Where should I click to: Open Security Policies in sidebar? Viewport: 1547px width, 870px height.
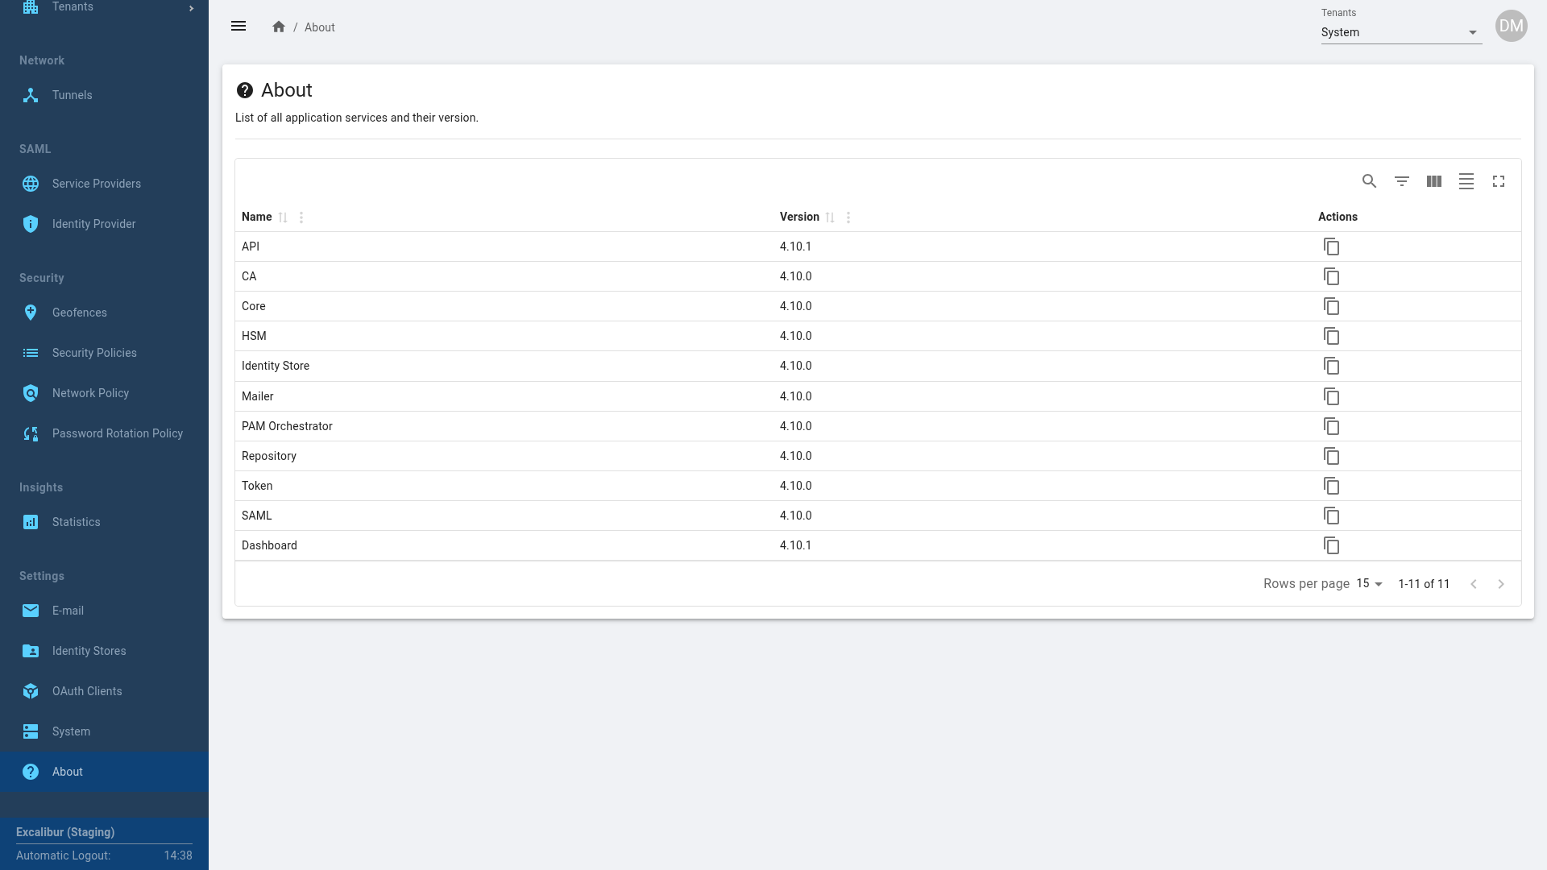[94, 353]
